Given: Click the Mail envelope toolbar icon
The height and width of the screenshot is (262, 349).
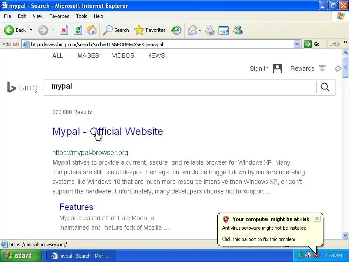Looking at the screenshot, I should click(x=192, y=30).
